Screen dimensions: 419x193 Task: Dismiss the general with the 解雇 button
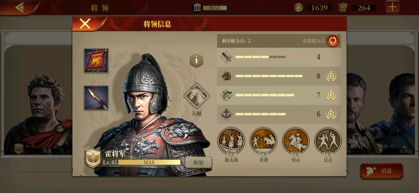(x=199, y=163)
